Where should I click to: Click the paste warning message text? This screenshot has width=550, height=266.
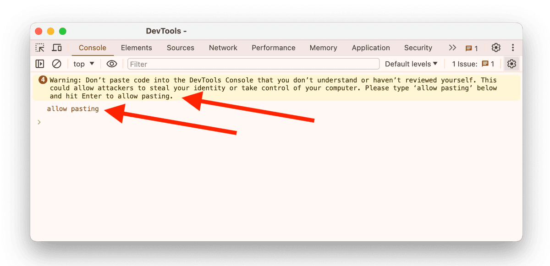[273, 88]
